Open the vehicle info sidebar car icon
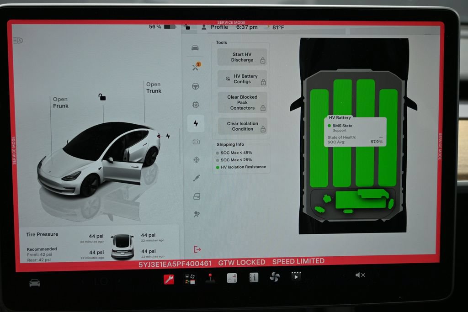The width and height of the screenshot is (468, 312). (195, 48)
